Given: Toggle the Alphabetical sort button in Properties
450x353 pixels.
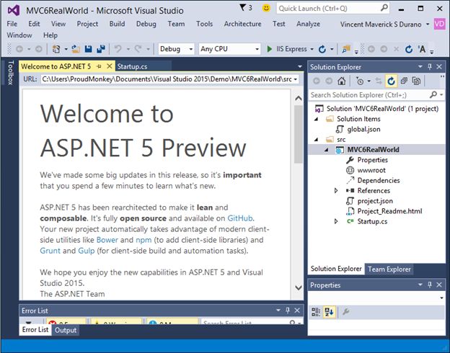Looking at the screenshot, I should (x=329, y=312).
